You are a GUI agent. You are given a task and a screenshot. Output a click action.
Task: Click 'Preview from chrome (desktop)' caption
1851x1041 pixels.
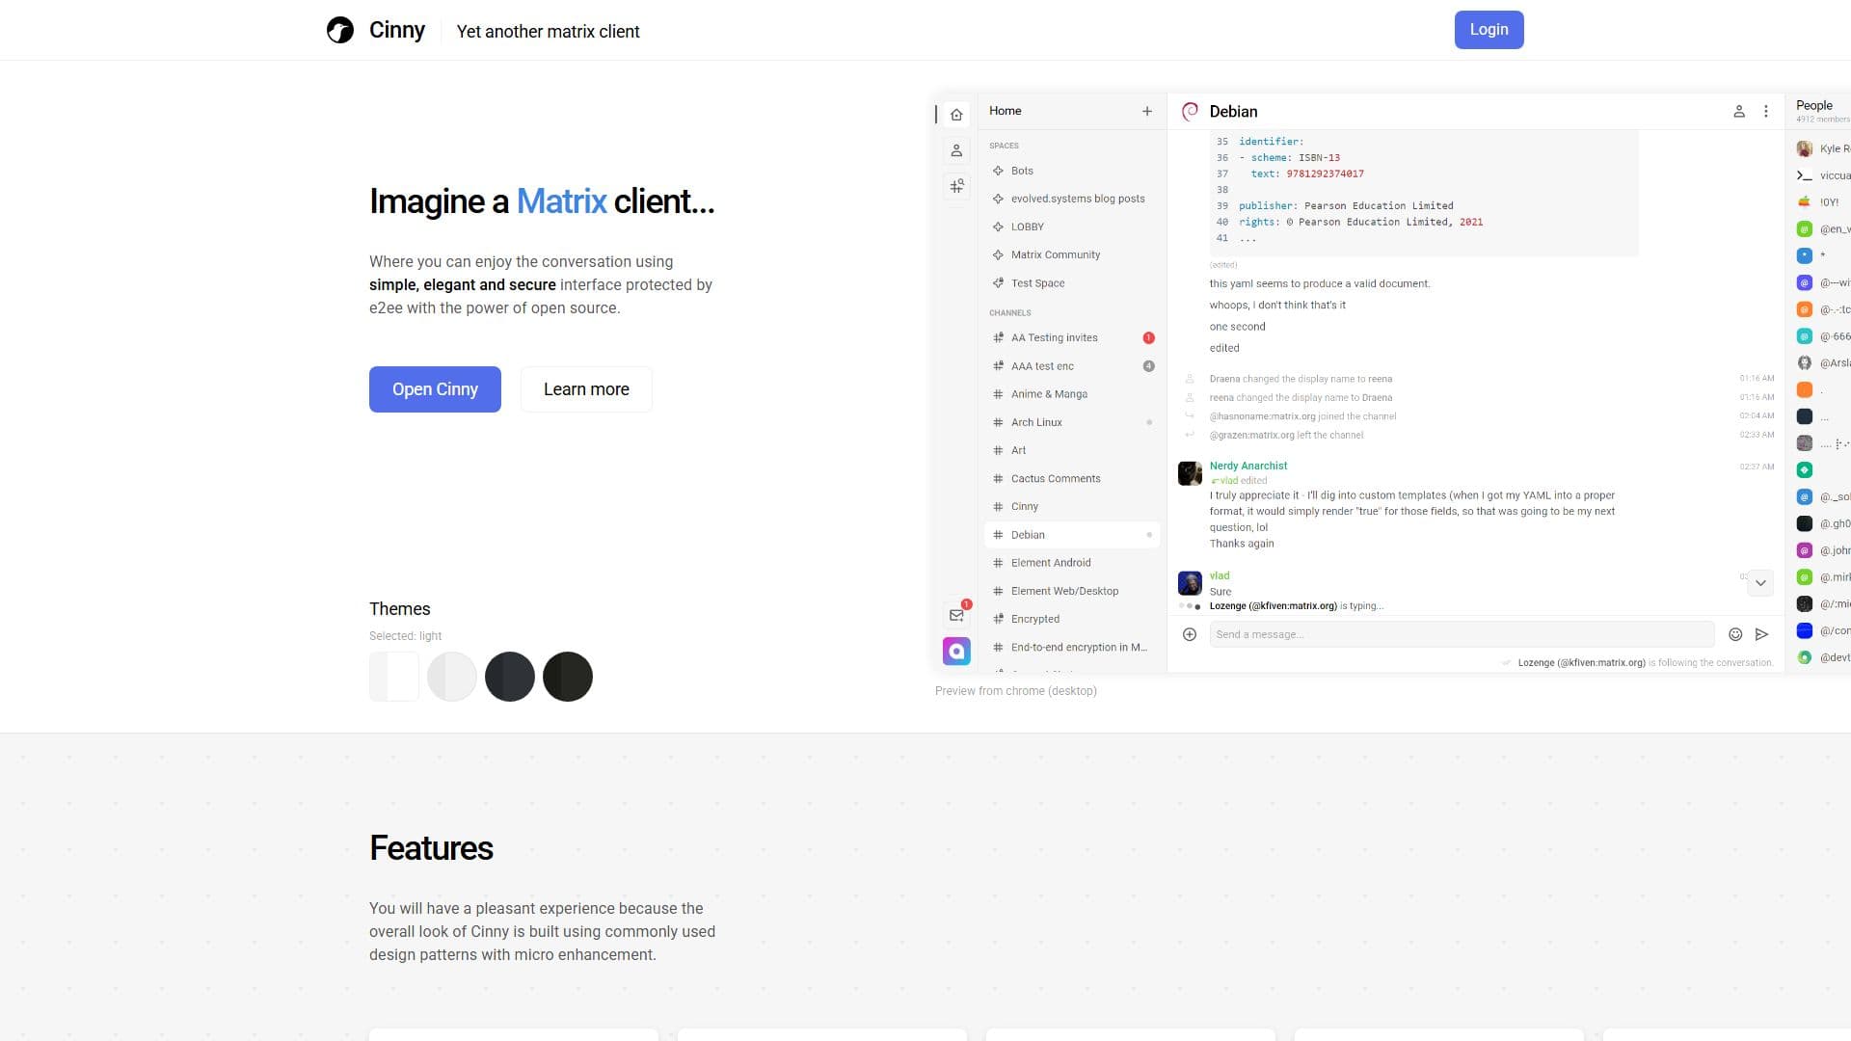pos(1015,691)
